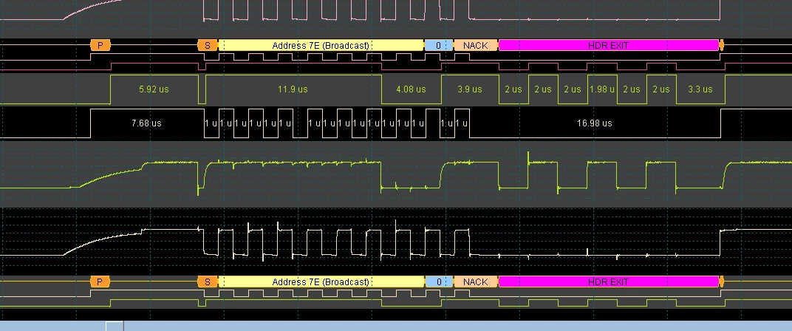792x331 pixels.
Task: Click the 4.08 us pulse width label
Action: (412, 89)
